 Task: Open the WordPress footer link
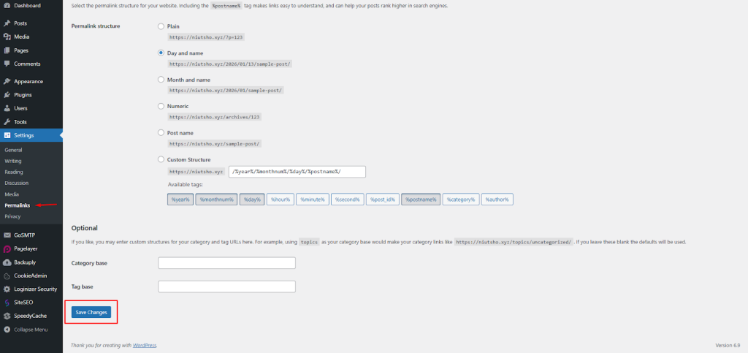(x=145, y=345)
